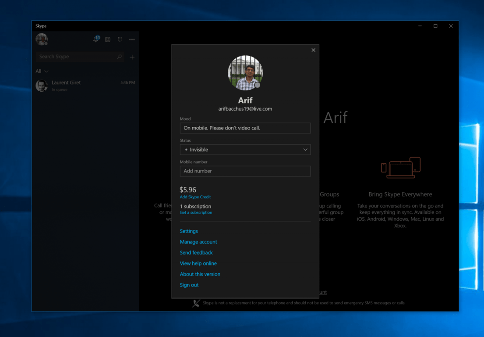This screenshot has height=337, width=484.
Task: Click Send feedback link
Action: coord(196,253)
